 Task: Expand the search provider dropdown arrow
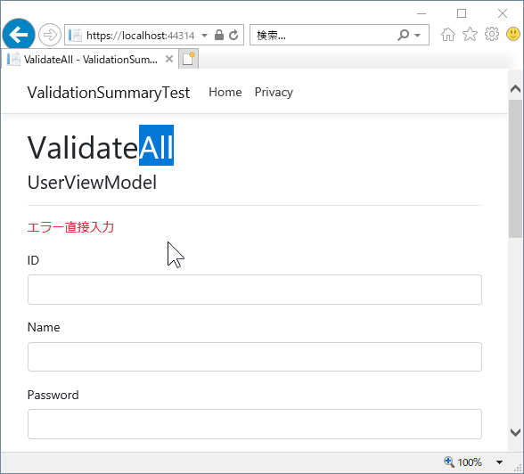coord(417,35)
